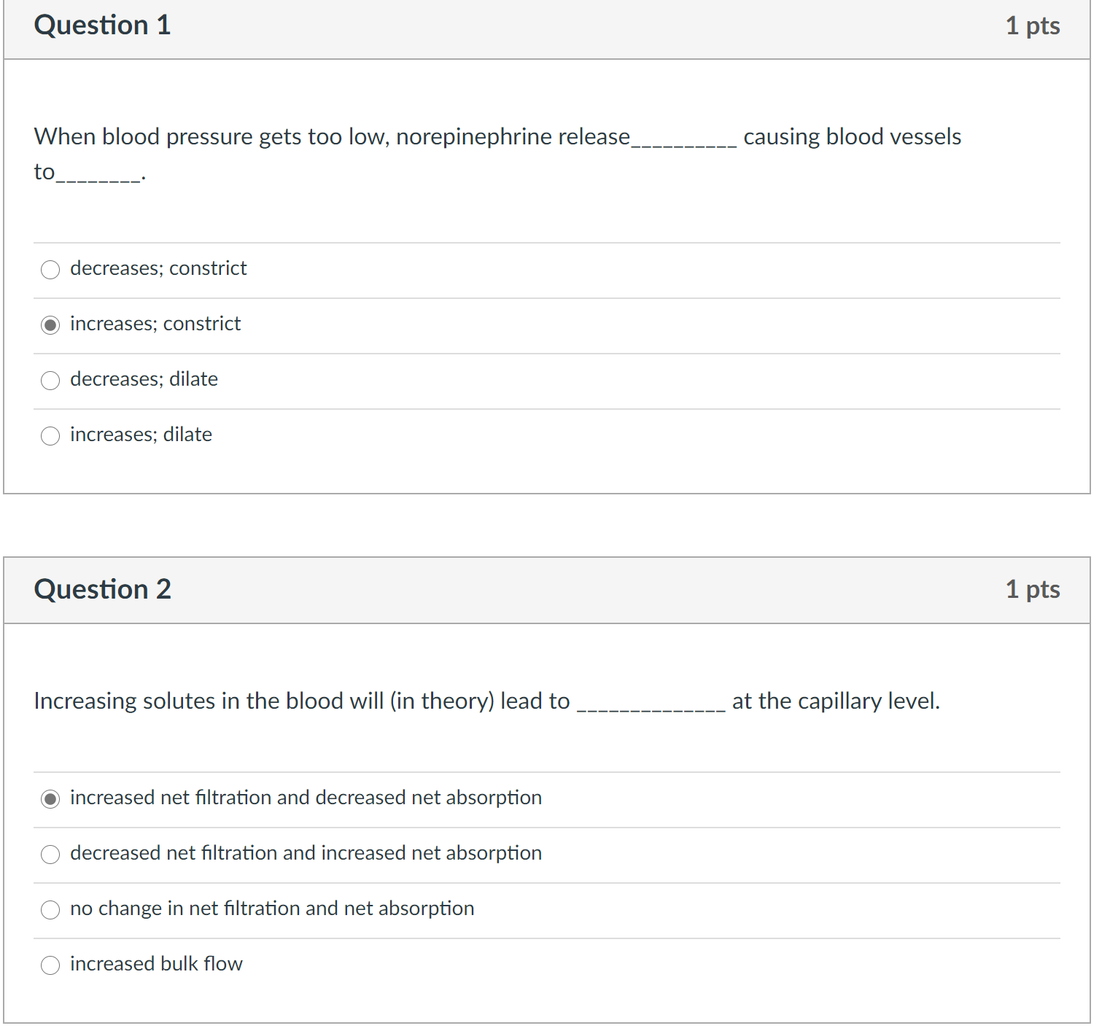
Task: Click the 'increases; constrict' answer text
Action: click(x=155, y=324)
